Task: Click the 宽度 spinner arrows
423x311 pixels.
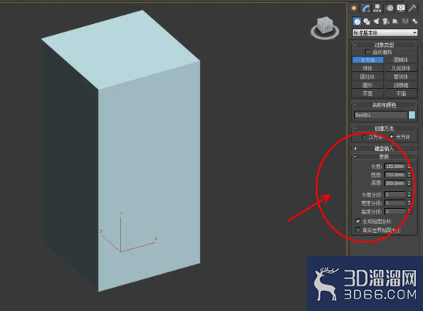Action: tap(409, 175)
